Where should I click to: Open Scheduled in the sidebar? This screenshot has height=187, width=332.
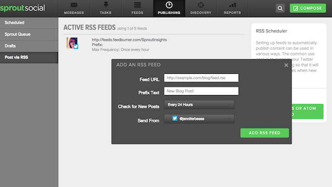point(29,23)
